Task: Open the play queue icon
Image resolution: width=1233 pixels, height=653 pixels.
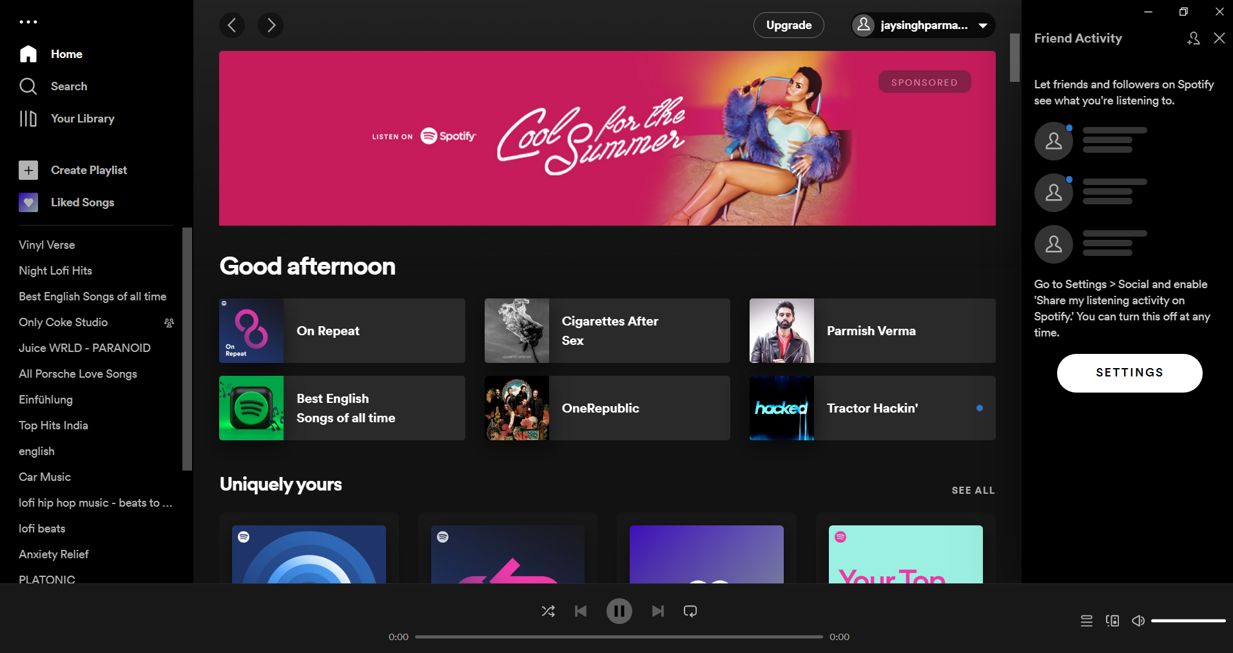Action: click(x=1087, y=621)
